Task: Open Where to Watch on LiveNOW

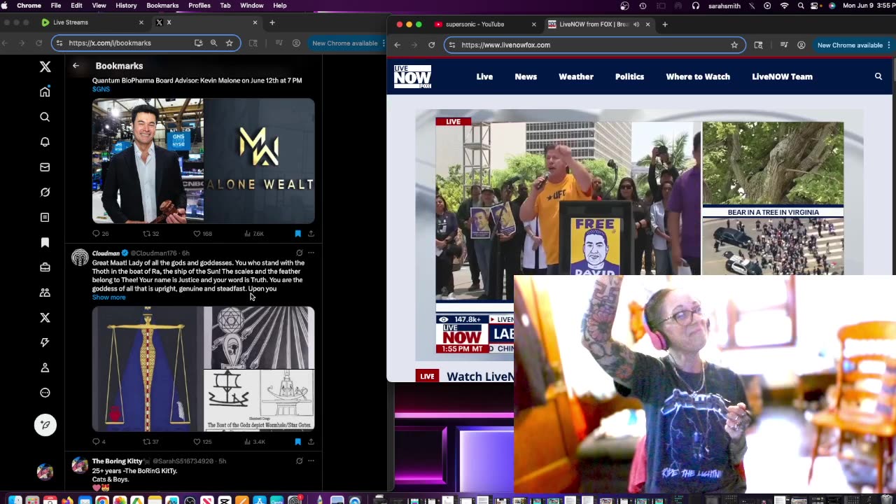Action: tap(698, 77)
